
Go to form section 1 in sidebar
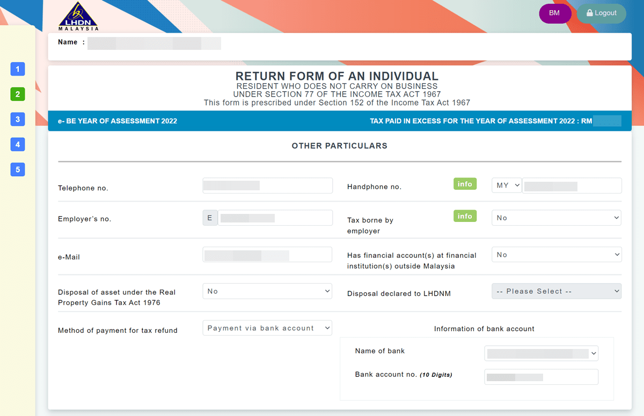click(17, 69)
